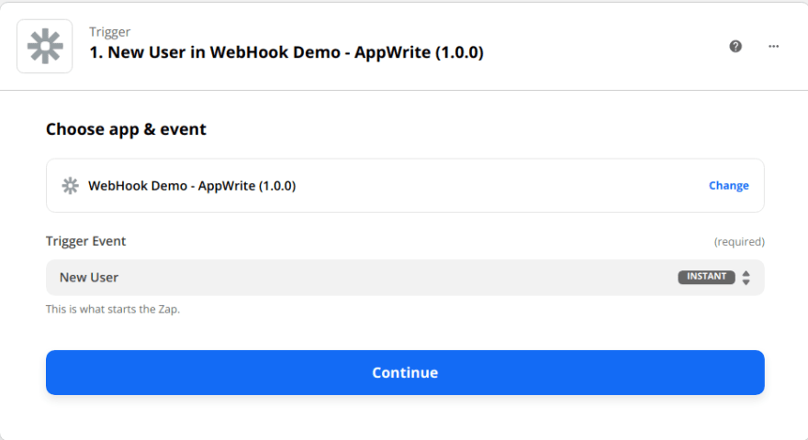Click the small asterisk icon beside WebHook Demo

tap(70, 186)
